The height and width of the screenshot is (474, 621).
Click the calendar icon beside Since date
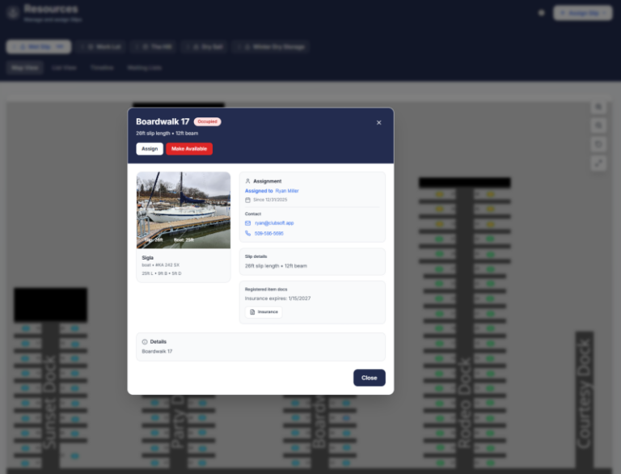point(248,199)
